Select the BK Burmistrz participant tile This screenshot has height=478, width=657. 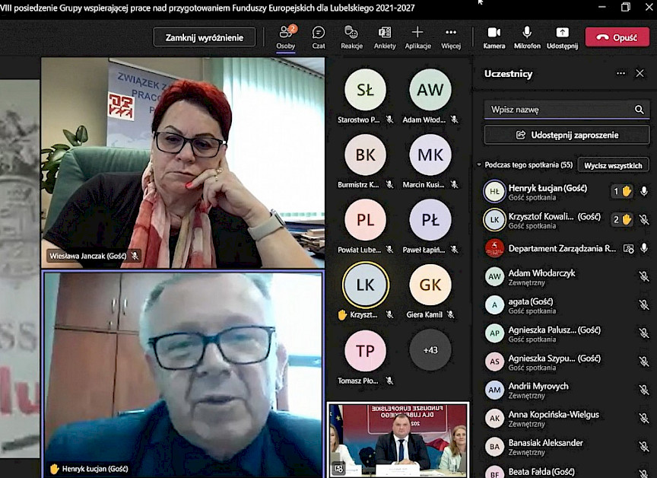tap(365, 161)
